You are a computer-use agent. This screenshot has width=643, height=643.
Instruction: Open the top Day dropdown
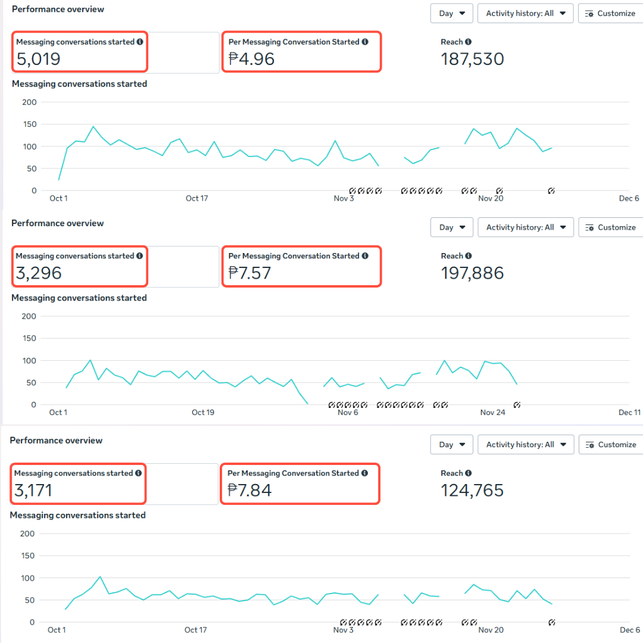tap(452, 13)
